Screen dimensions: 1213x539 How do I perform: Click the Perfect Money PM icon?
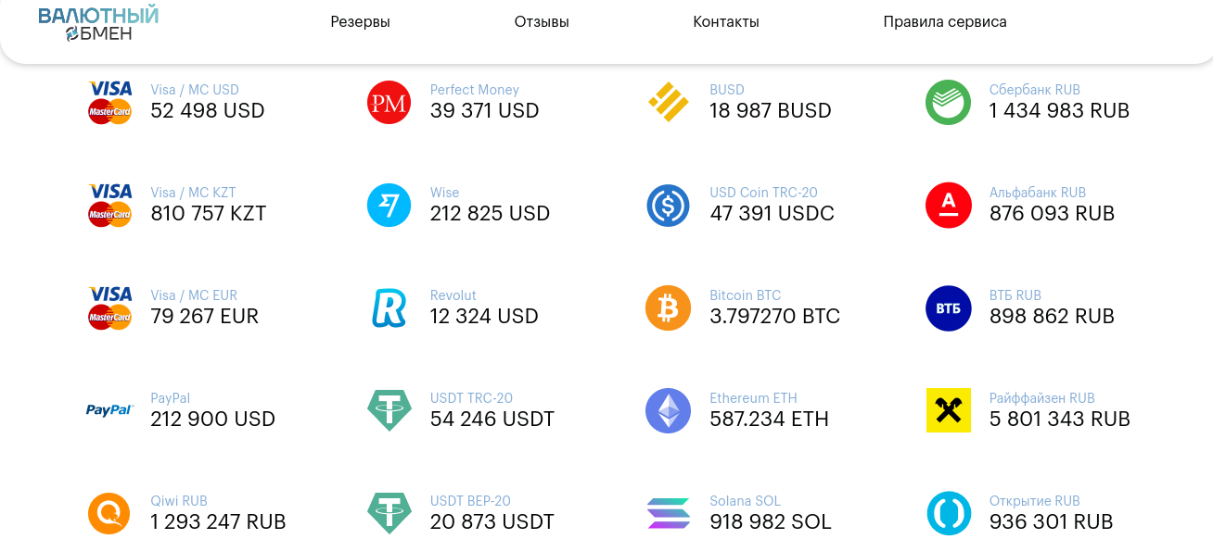pos(389,103)
